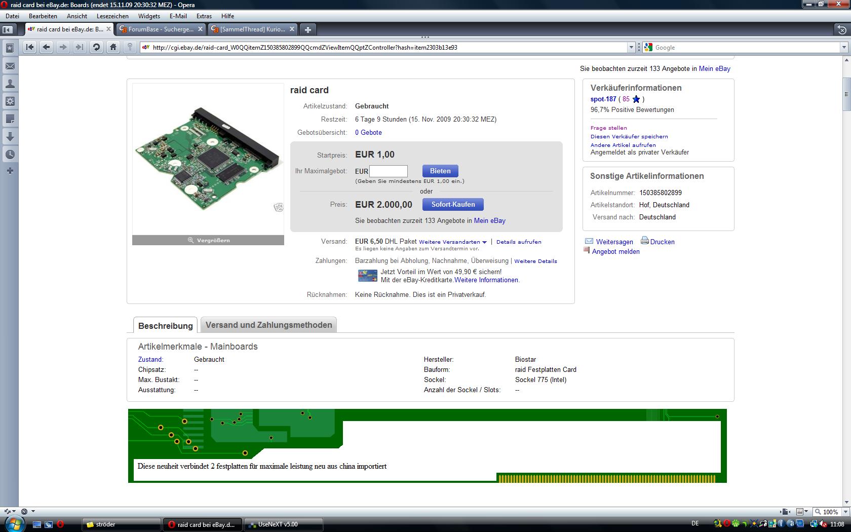Image resolution: width=851 pixels, height=532 pixels.
Task: Open the 0 Gebote link
Action: [x=368, y=132]
